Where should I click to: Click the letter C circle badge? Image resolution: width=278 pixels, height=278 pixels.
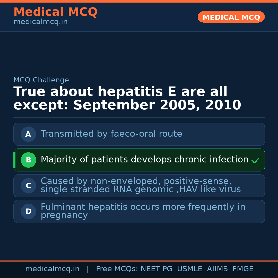[x=28, y=186]
